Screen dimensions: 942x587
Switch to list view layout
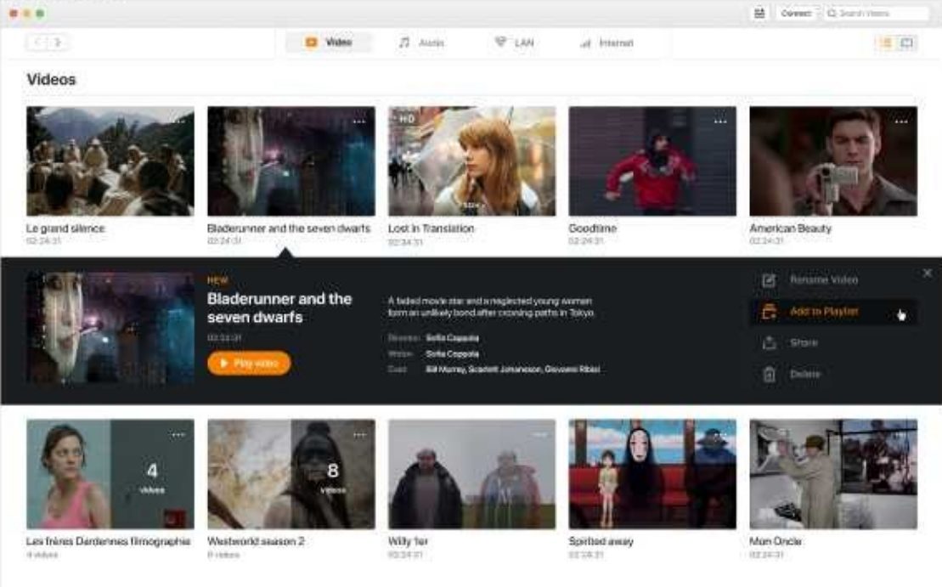point(907,42)
